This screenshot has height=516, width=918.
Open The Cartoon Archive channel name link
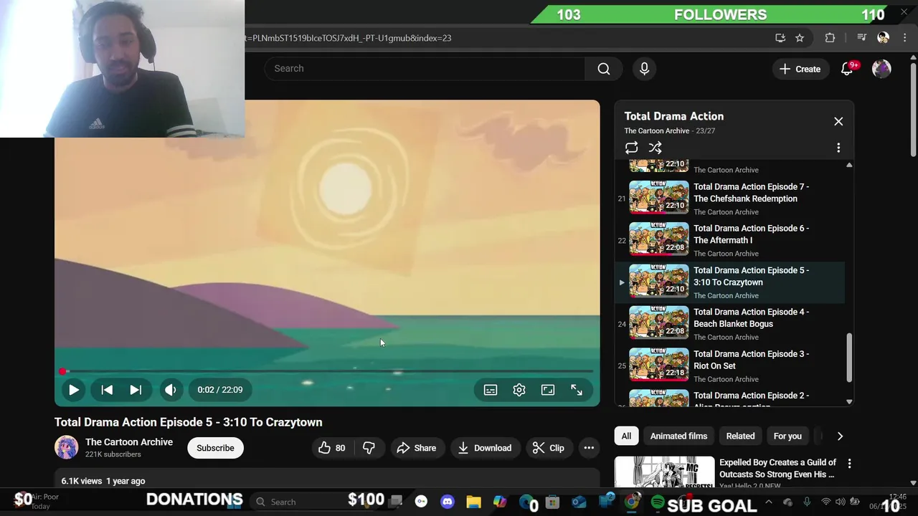point(129,442)
